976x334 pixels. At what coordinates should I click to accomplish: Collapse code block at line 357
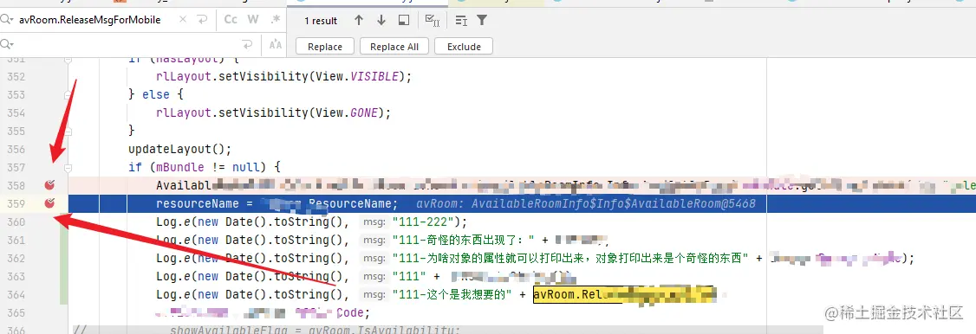point(68,167)
